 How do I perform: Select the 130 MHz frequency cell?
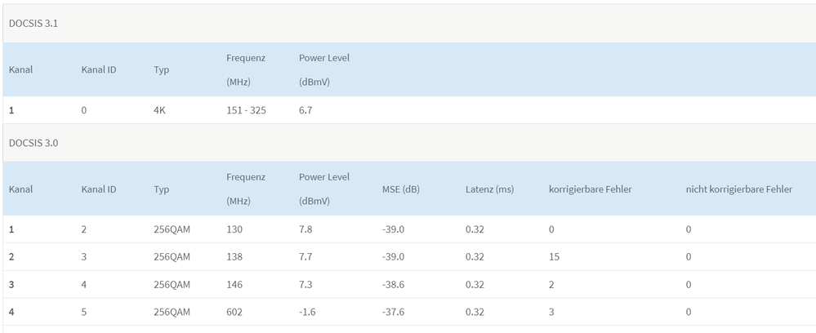[x=234, y=229]
